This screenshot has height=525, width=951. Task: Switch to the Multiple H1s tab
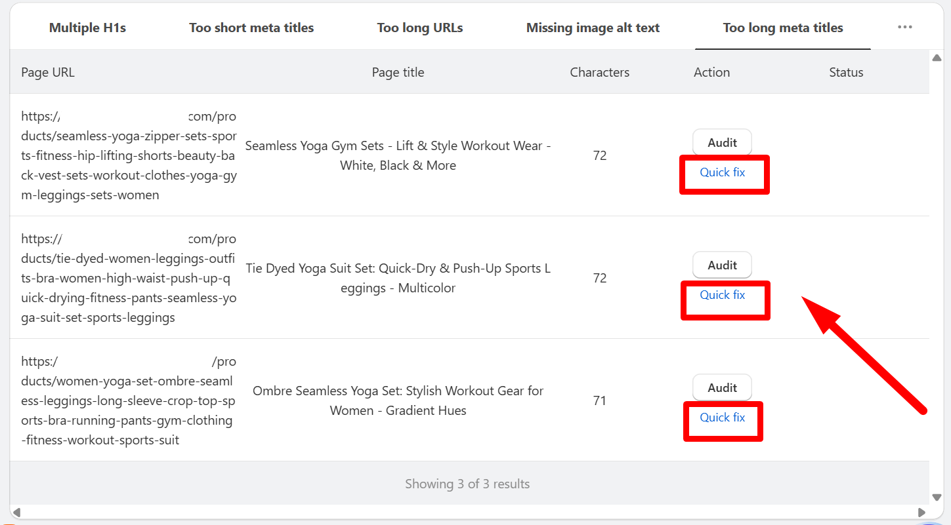(x=87, y=28)
